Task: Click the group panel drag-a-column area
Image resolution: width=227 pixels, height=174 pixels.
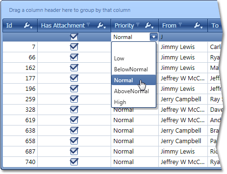Action: [x=111, y=10]
